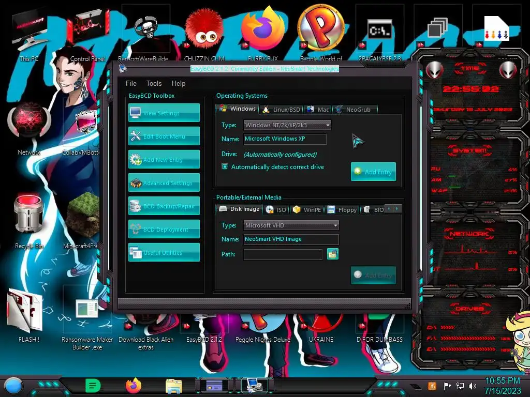
Task: Open the white document icon with colored arrows
Action: pyautogui.click(x=496, y=28)
